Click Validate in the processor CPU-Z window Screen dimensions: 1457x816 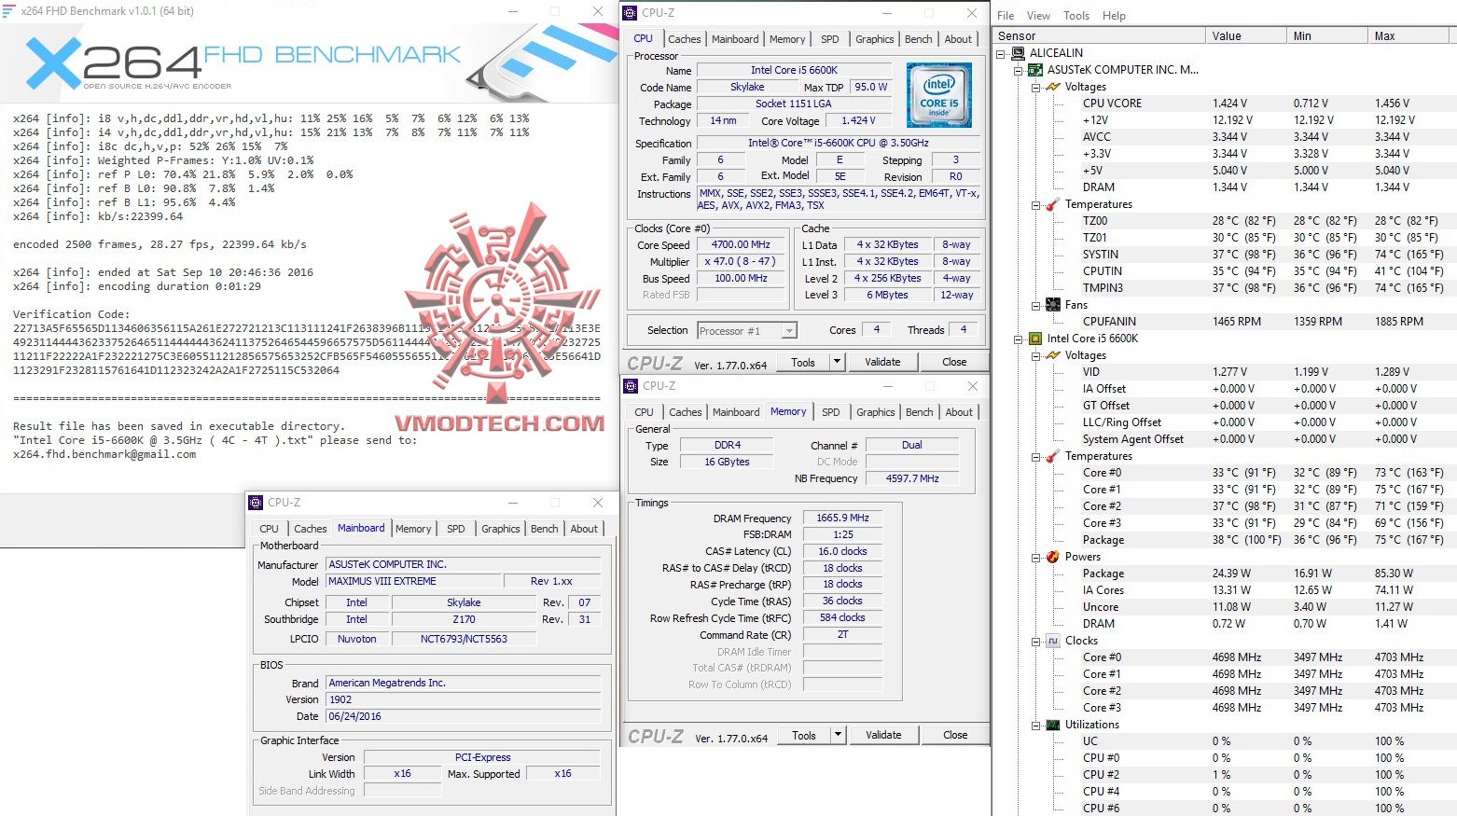[882, 362]
